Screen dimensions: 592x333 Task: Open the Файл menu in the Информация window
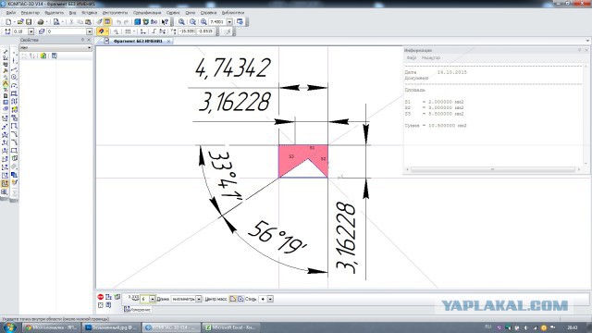(x=411, y=57)
